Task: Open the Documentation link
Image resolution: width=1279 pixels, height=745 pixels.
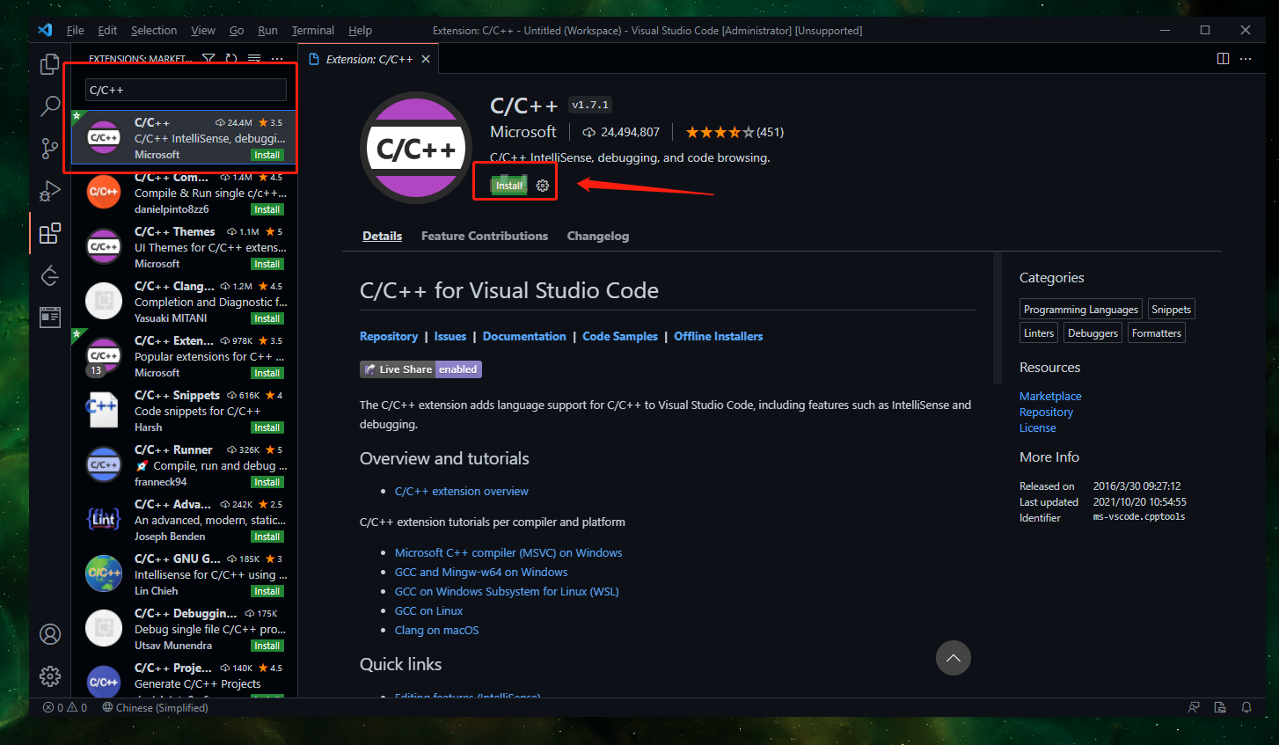Action: coord(524,336)
